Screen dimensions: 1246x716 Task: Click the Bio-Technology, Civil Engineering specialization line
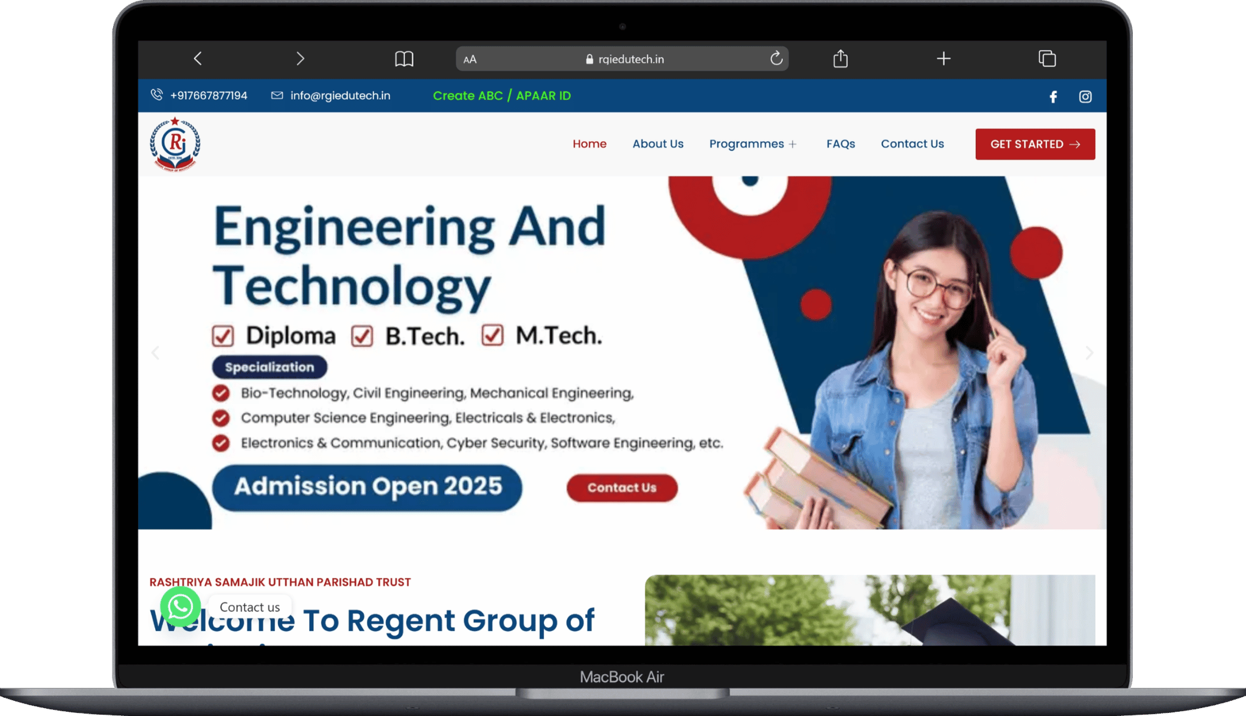(x=437, y=393)
